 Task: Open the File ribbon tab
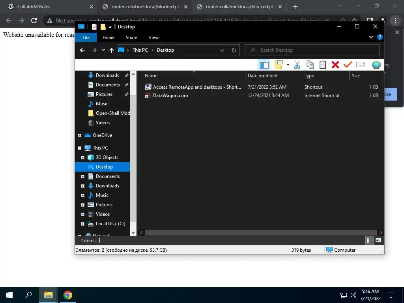(x=86, y=37)
